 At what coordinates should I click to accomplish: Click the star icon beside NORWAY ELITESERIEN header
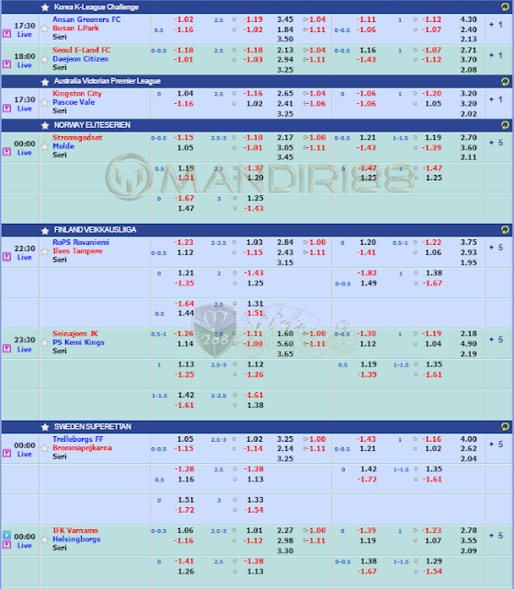[45, 125]
